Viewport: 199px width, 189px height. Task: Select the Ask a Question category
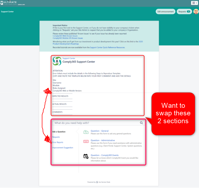[59, 132]
